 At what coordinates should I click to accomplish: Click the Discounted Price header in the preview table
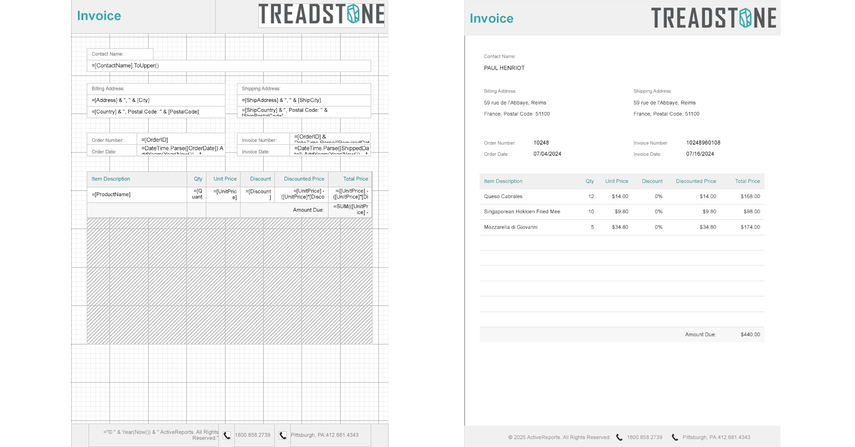pyautogui.click(x=696, y=181)
